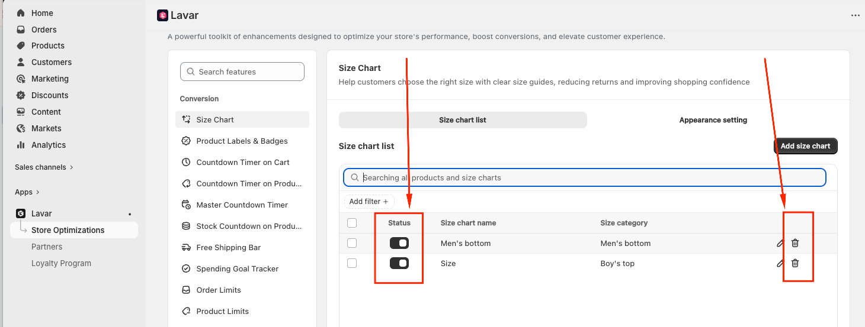Viewport: 865px width, 327px height.
Task: Check the Size row checkbox
Action: pos(352,263)
